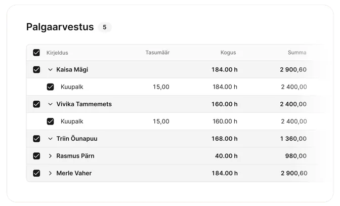340x206 pixels.
Task: Toggle the select-all checkbox in header
Action: (36, 53)
